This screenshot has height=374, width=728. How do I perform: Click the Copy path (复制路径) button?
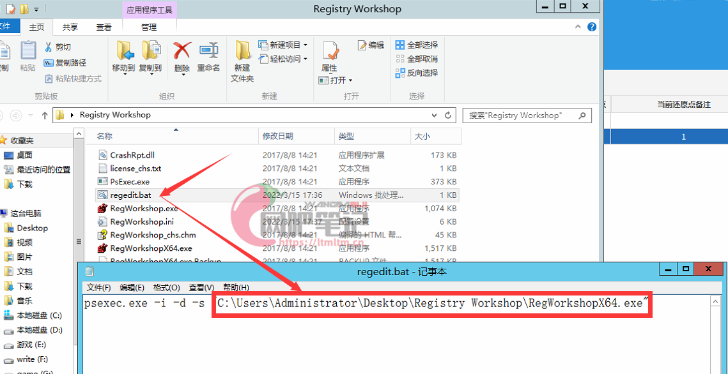[x=65, y=63]
